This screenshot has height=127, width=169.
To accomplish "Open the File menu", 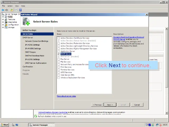I will click(x=3, y=6).
